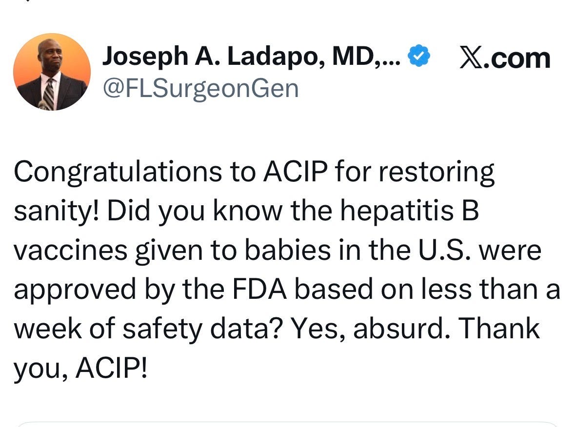Open the X logo next to .com

(471, 58)
